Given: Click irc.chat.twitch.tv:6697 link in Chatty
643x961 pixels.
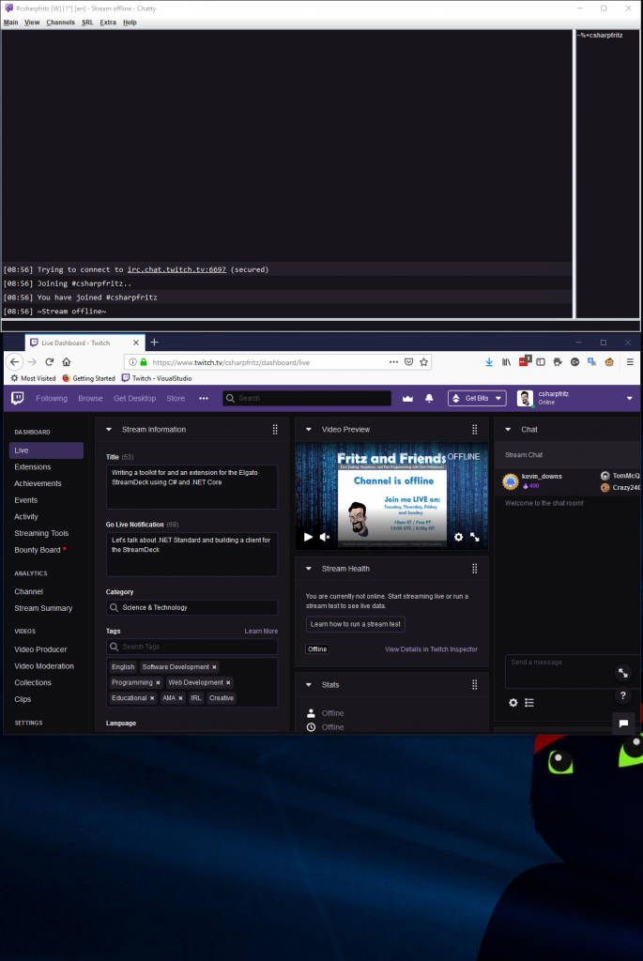Looking at the screenshot, I should pyautogui.click(x=176, y=269).
